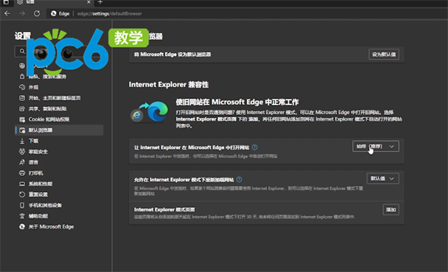
Task: Open 隐私、搜索和服务 via its lock icon
Action: point(22,77)
